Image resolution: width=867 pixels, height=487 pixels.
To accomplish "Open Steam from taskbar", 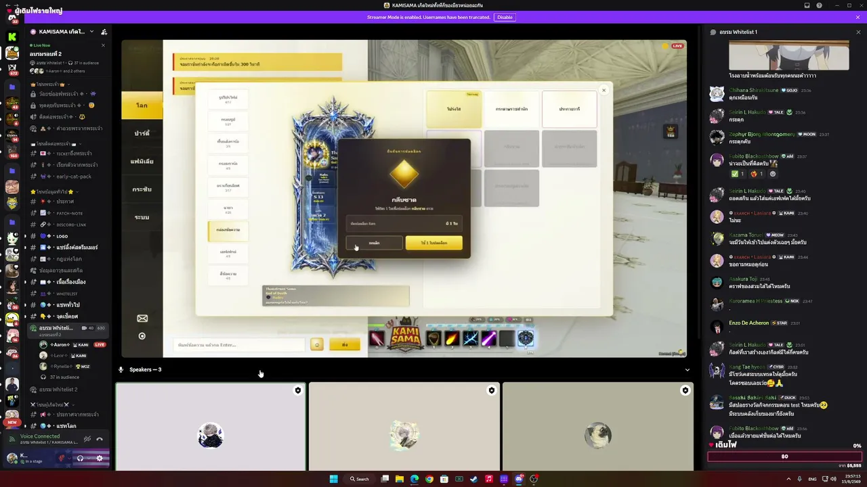I will (x=474, y=479).
